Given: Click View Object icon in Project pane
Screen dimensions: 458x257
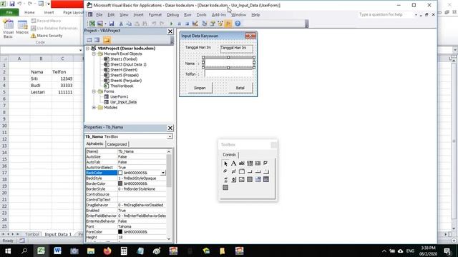Looking at the screenshot, I should [97, 40].
